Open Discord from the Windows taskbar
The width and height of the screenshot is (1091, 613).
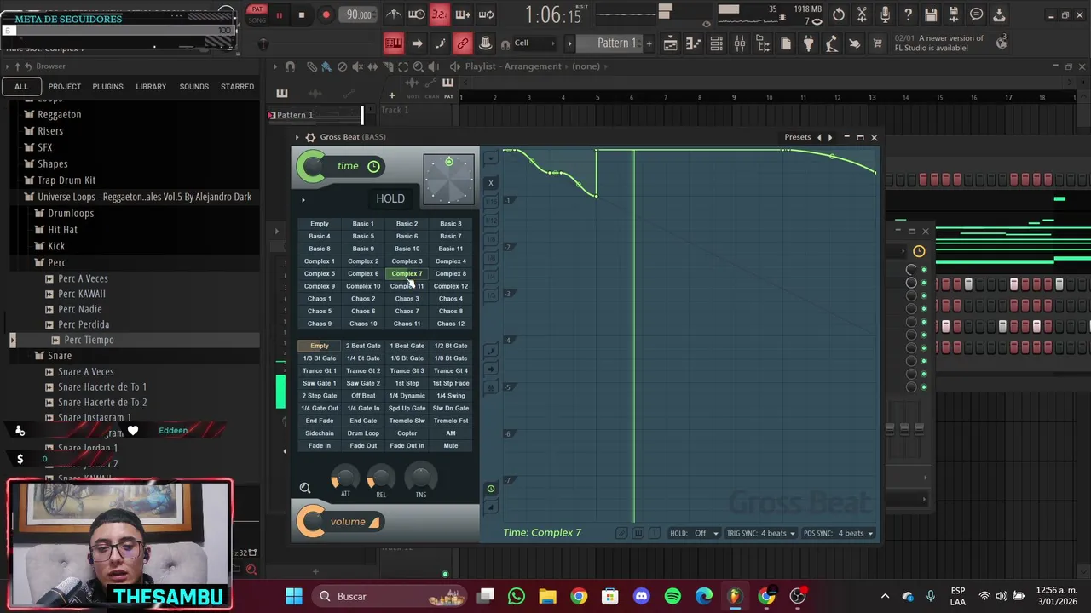[641, 596]
